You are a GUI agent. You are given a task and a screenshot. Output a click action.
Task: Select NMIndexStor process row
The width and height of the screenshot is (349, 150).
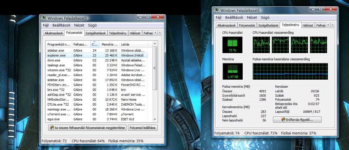tap(97, 100)
